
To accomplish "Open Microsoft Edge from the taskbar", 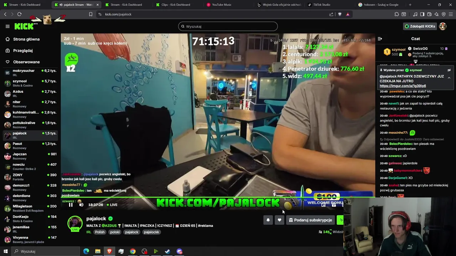I will coord(86,251).
